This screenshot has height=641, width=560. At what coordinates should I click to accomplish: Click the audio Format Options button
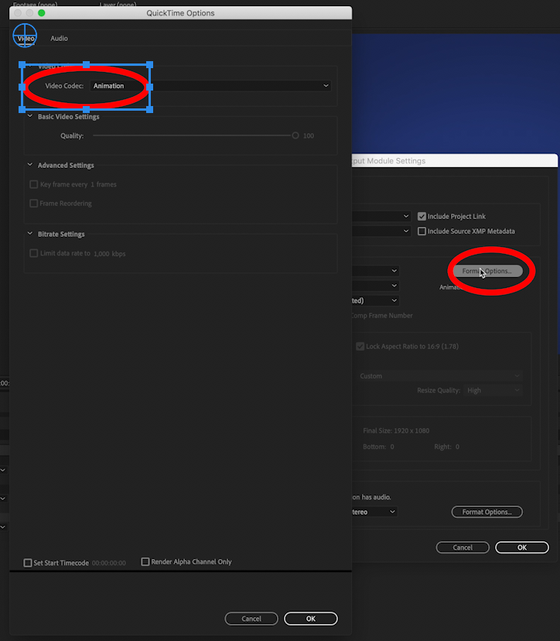point(487,512)
